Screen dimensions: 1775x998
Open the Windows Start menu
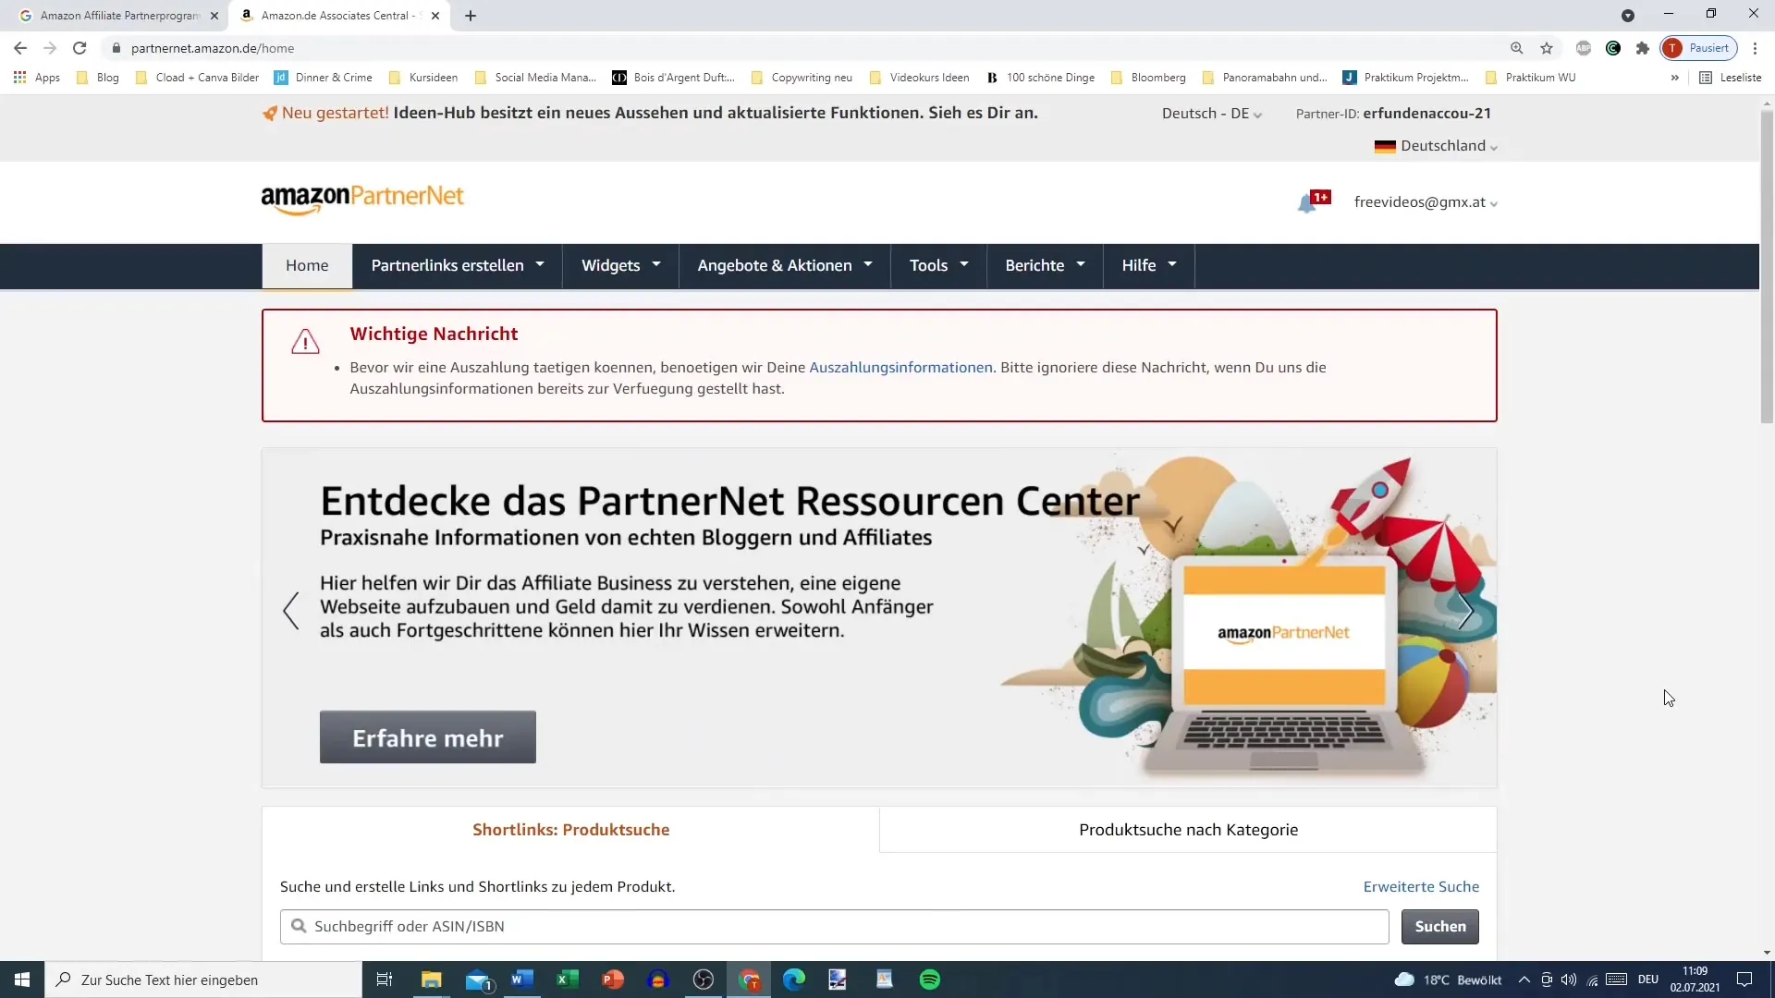(22, 980)
